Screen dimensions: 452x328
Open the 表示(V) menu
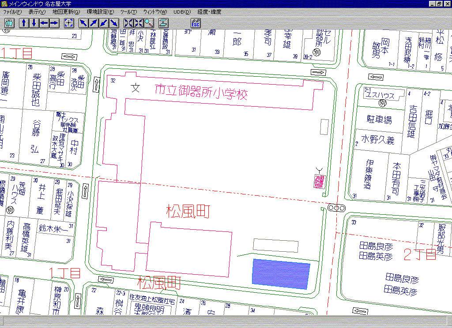pyautogui.click(x=37, y=12)
